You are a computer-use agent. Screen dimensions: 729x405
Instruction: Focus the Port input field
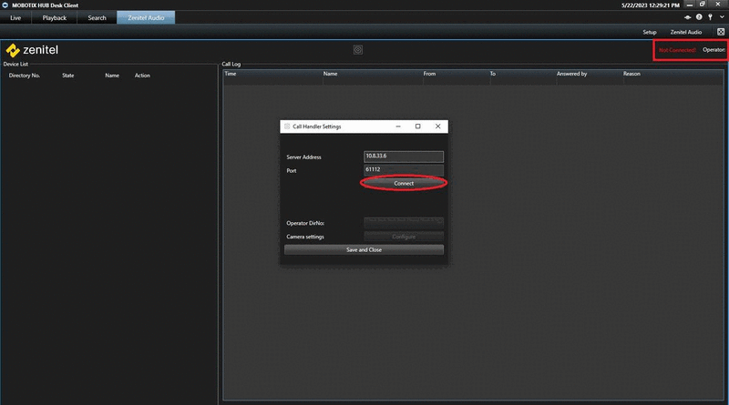point(403,169)
